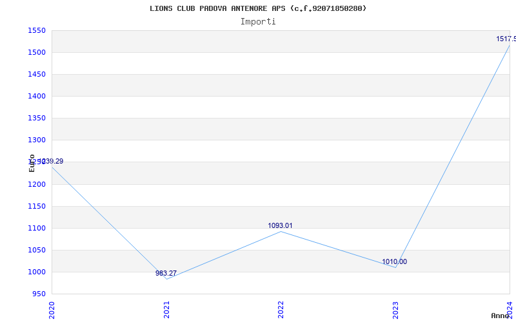Click the 1300 y-axis value
516x322 pixels.
[37, 140]
